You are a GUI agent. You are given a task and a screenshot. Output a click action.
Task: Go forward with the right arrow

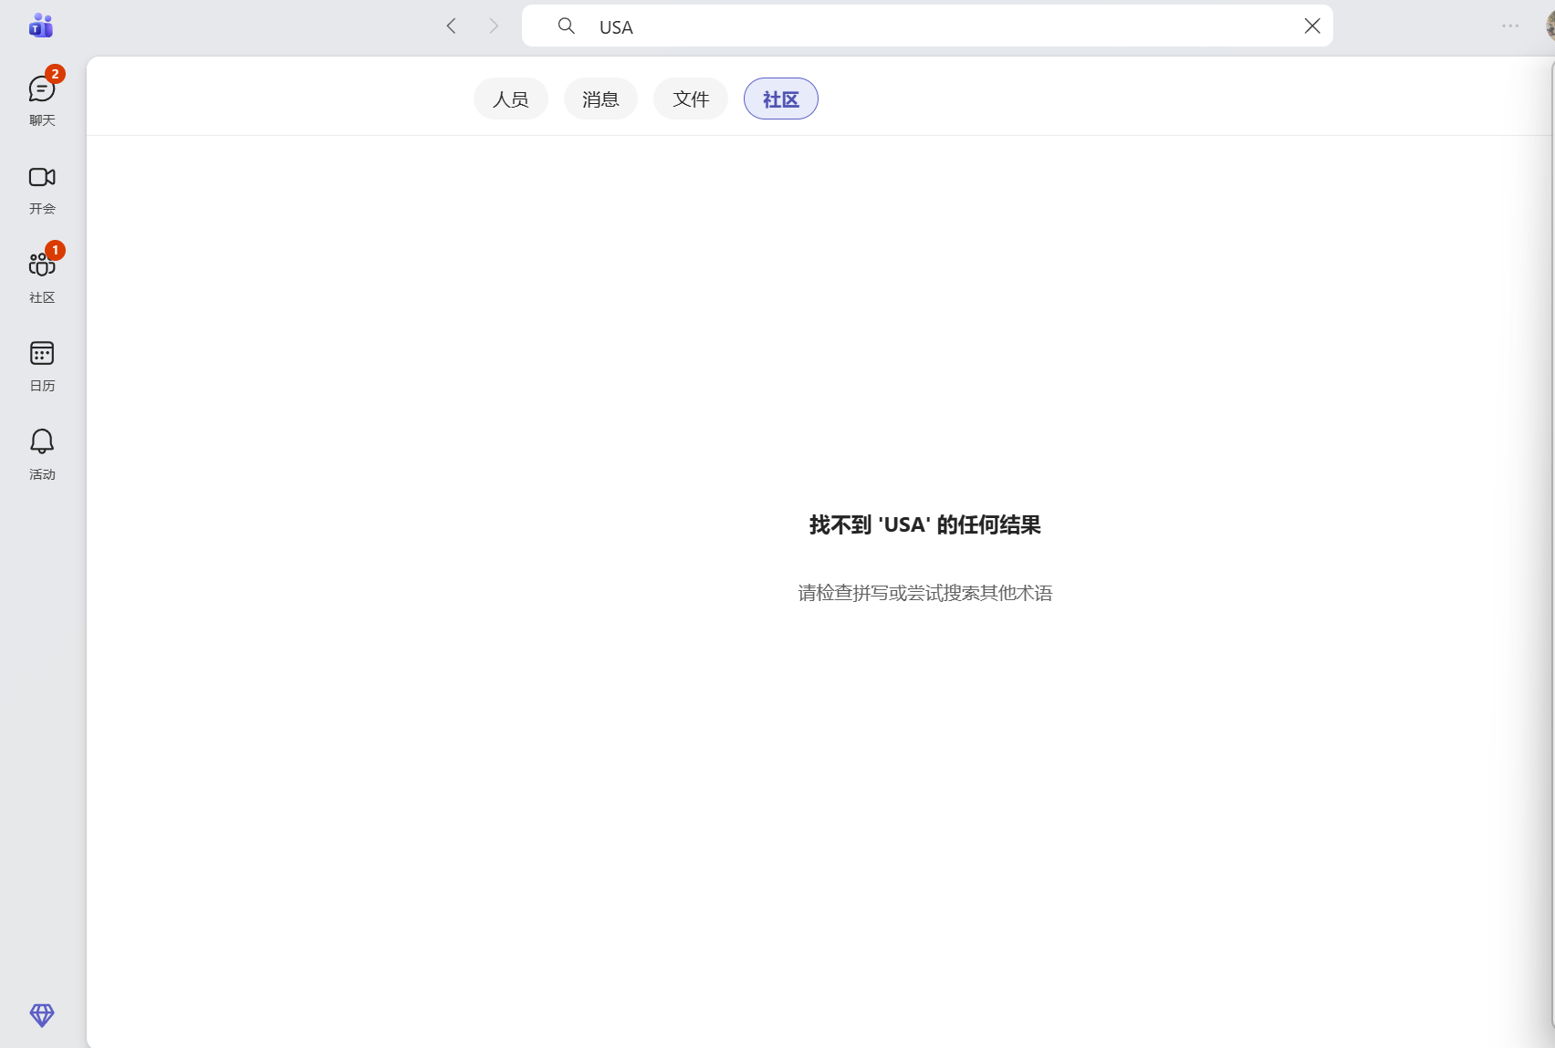[494, 26]
